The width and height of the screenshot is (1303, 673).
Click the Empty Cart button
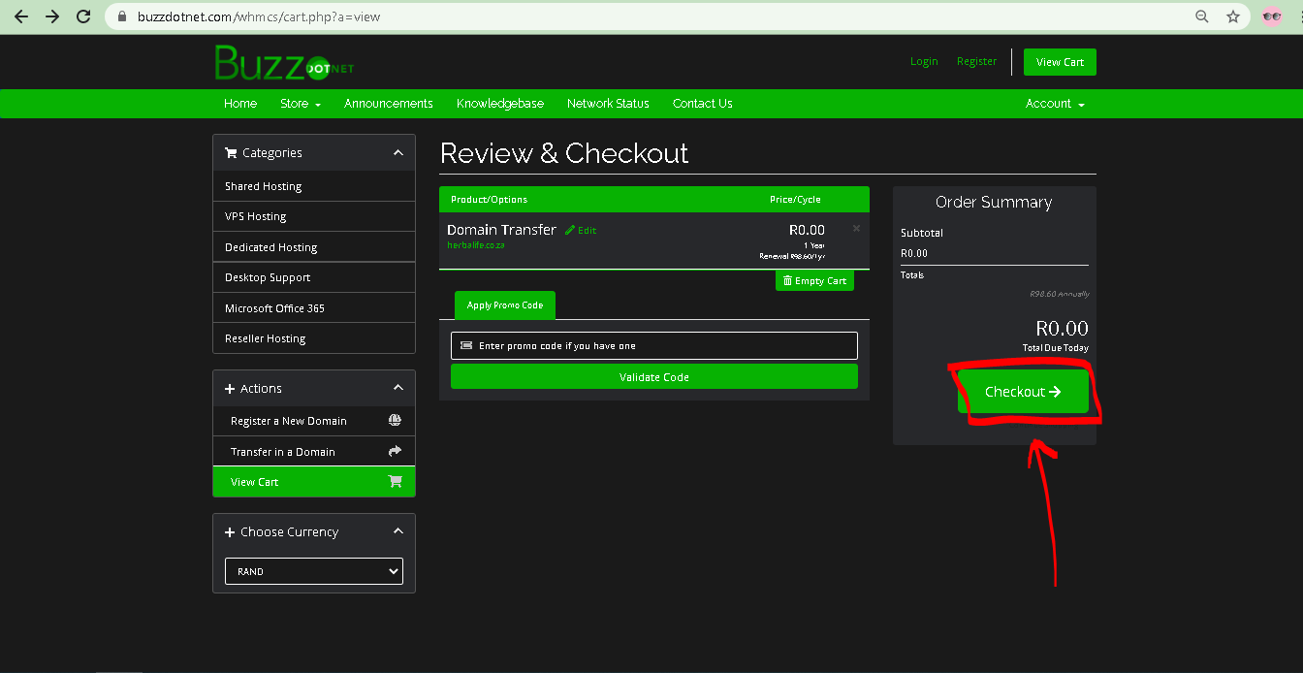point(814,281)
